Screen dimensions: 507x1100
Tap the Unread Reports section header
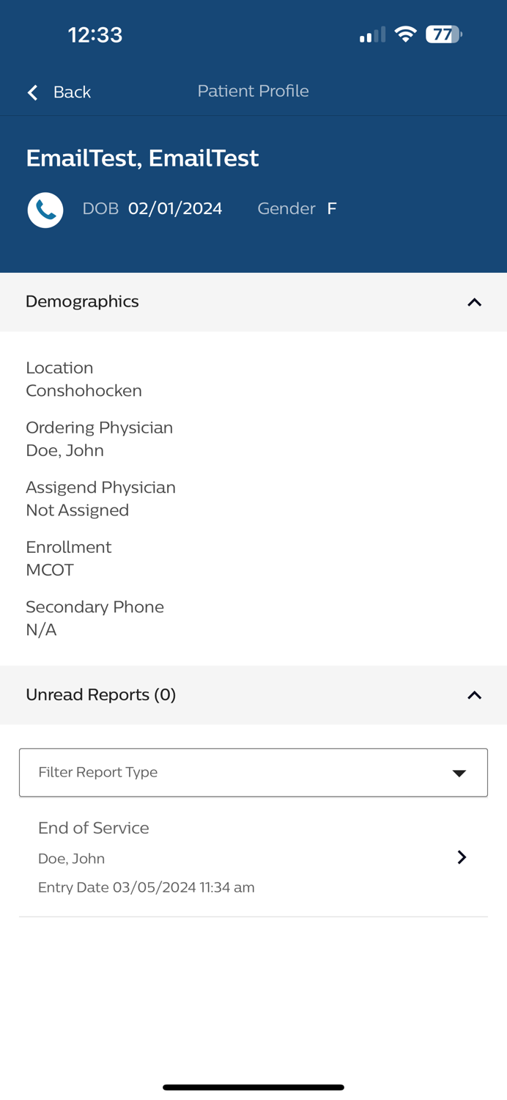tap(101, 693)
